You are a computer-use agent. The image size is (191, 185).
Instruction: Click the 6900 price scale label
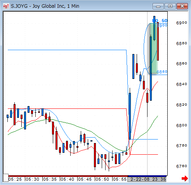coord(182,23)
